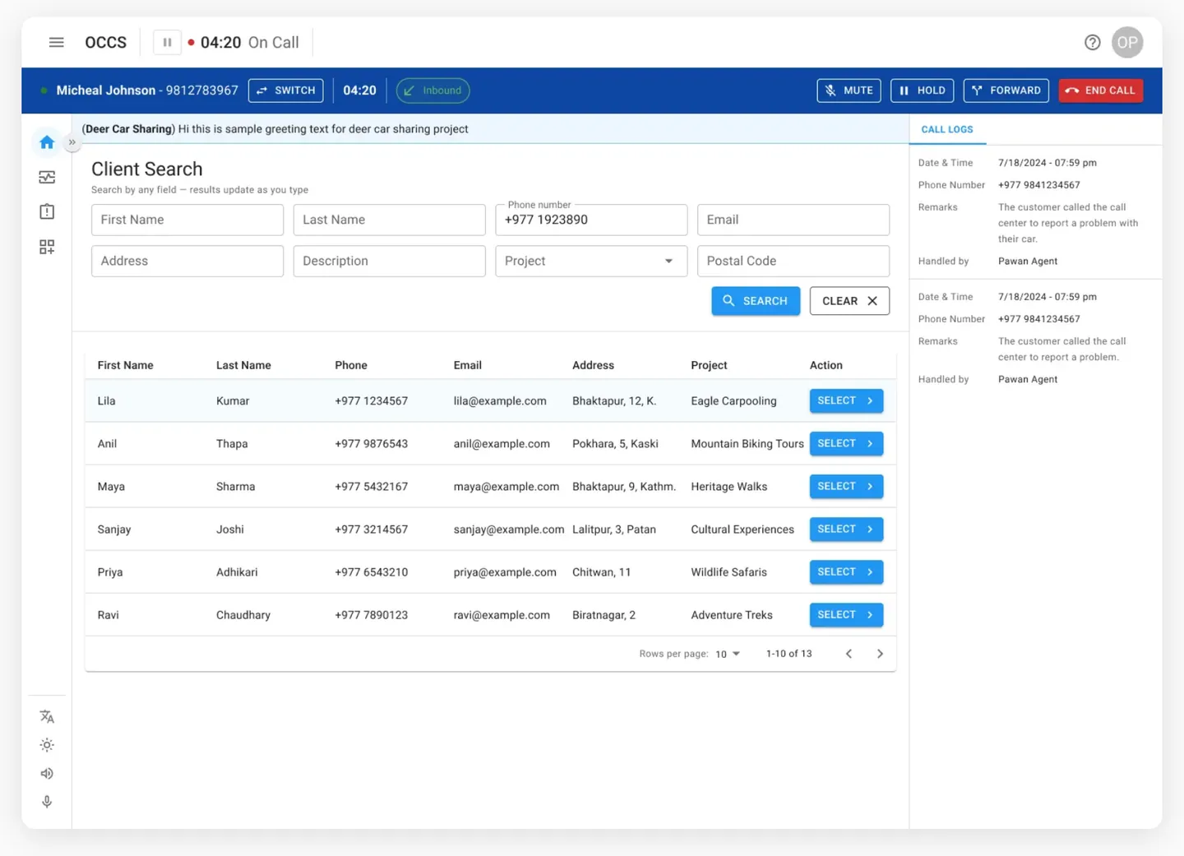The image size is (1184, 856).
Task: Open speaker volume settings icon
Action: tap(47, 773)
